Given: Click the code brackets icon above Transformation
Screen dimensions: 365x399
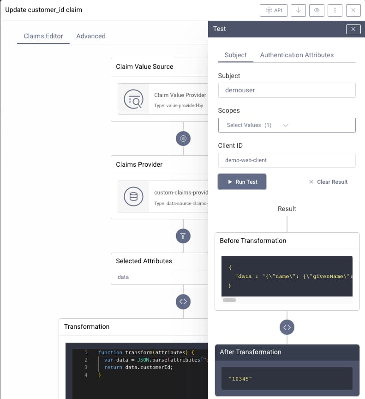Looking at the screenshot, I should tap(183, 302).
